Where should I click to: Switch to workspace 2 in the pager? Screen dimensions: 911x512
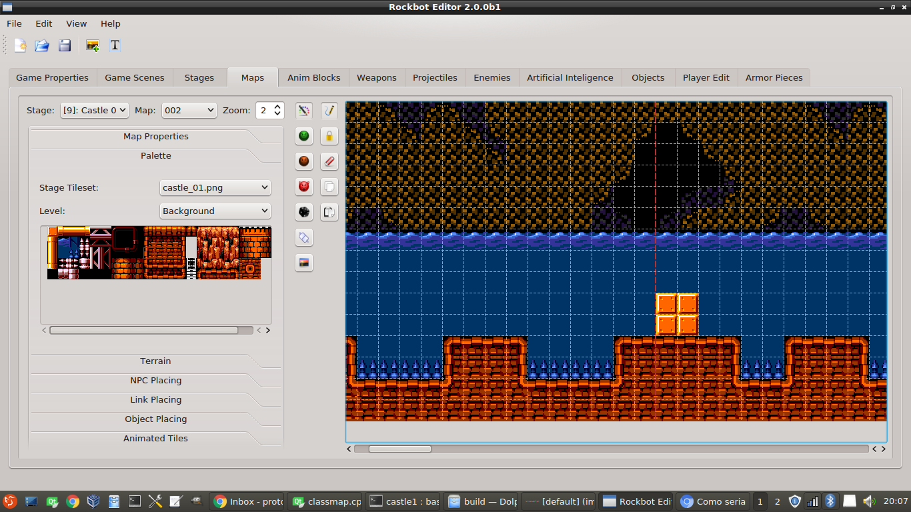(x=777, y=501)
